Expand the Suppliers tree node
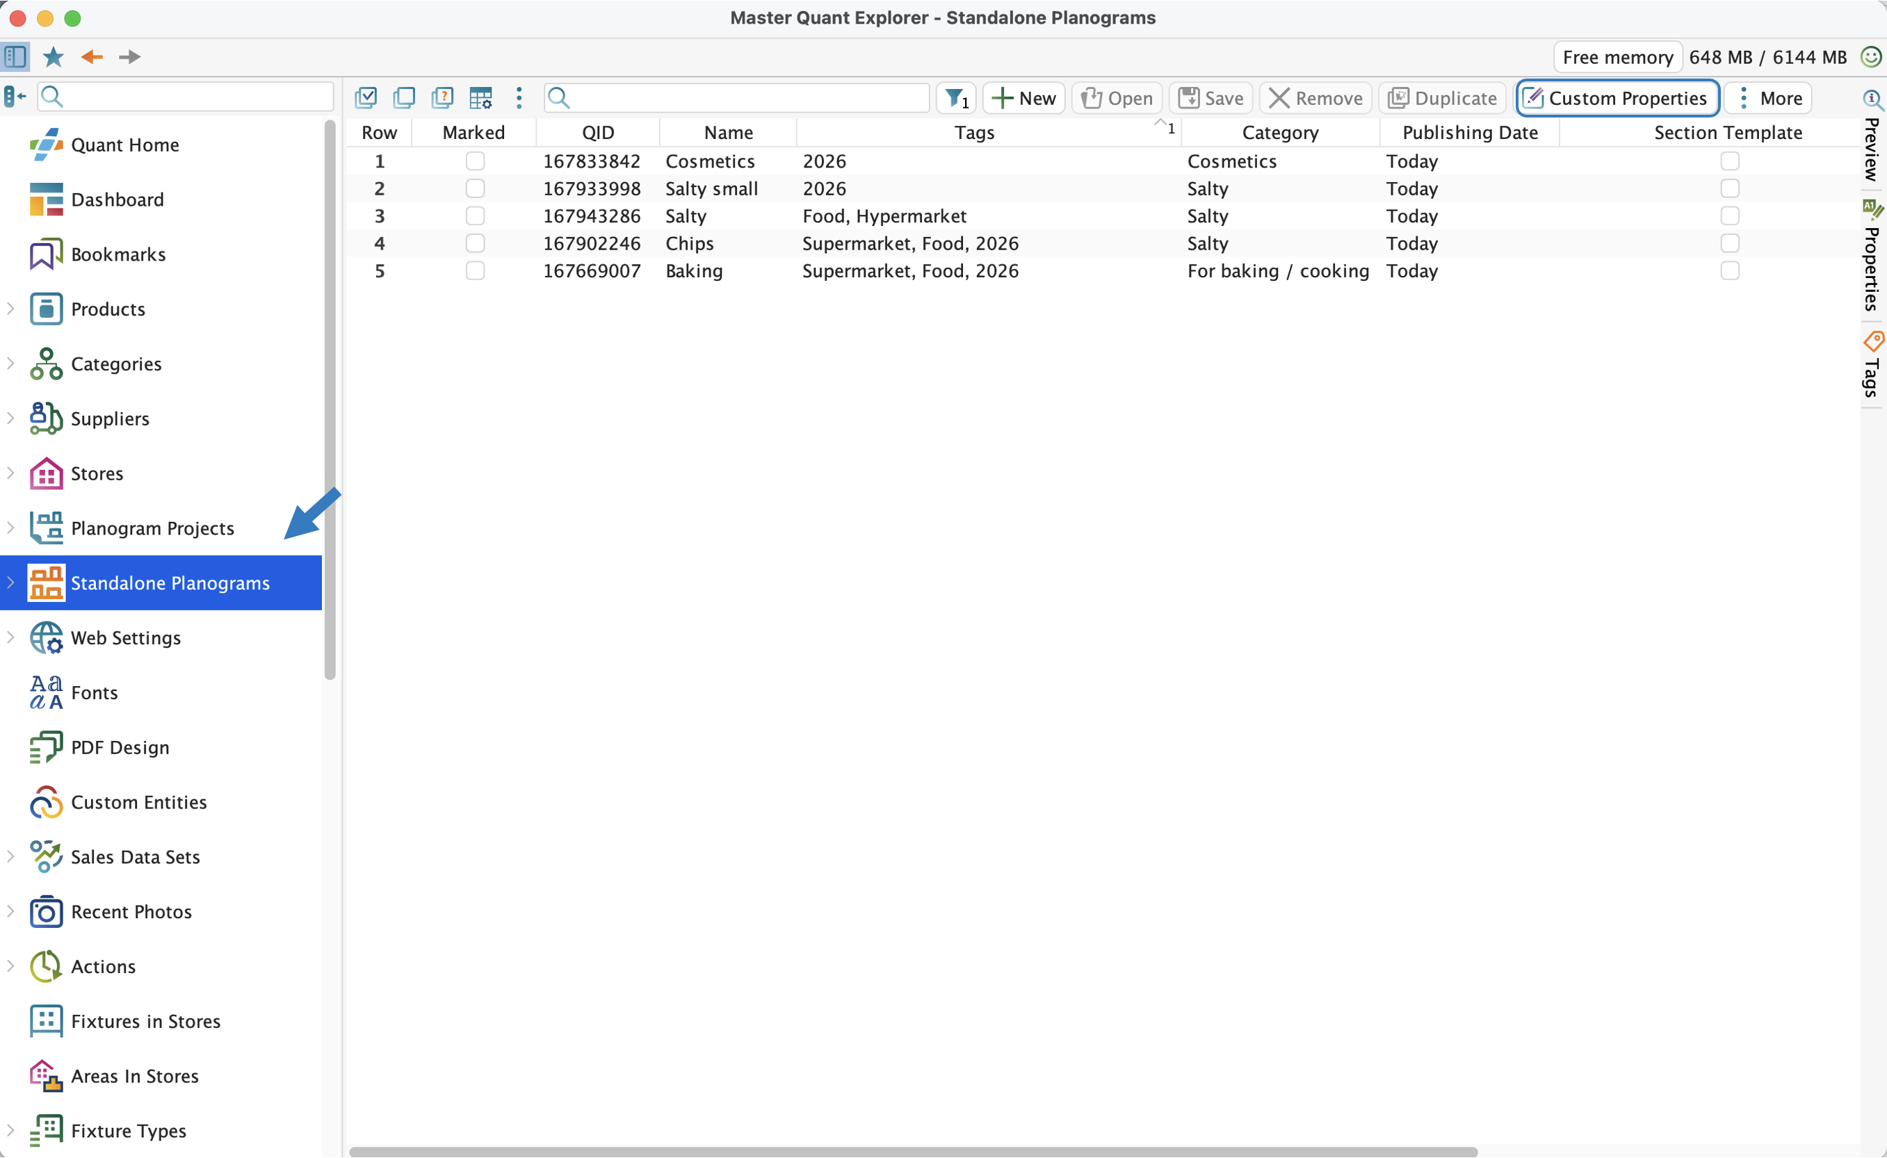The image size is (1887, 1158). [x=10, y=418]
